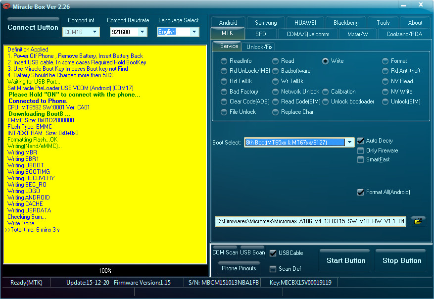Open the About tab

coord(415,23)
